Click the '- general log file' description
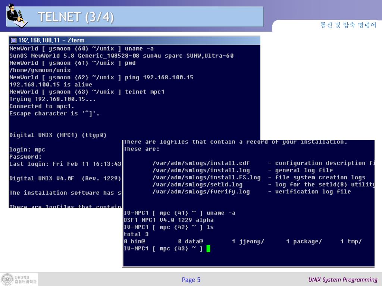The image size is (382, 286). pos(300,170)
